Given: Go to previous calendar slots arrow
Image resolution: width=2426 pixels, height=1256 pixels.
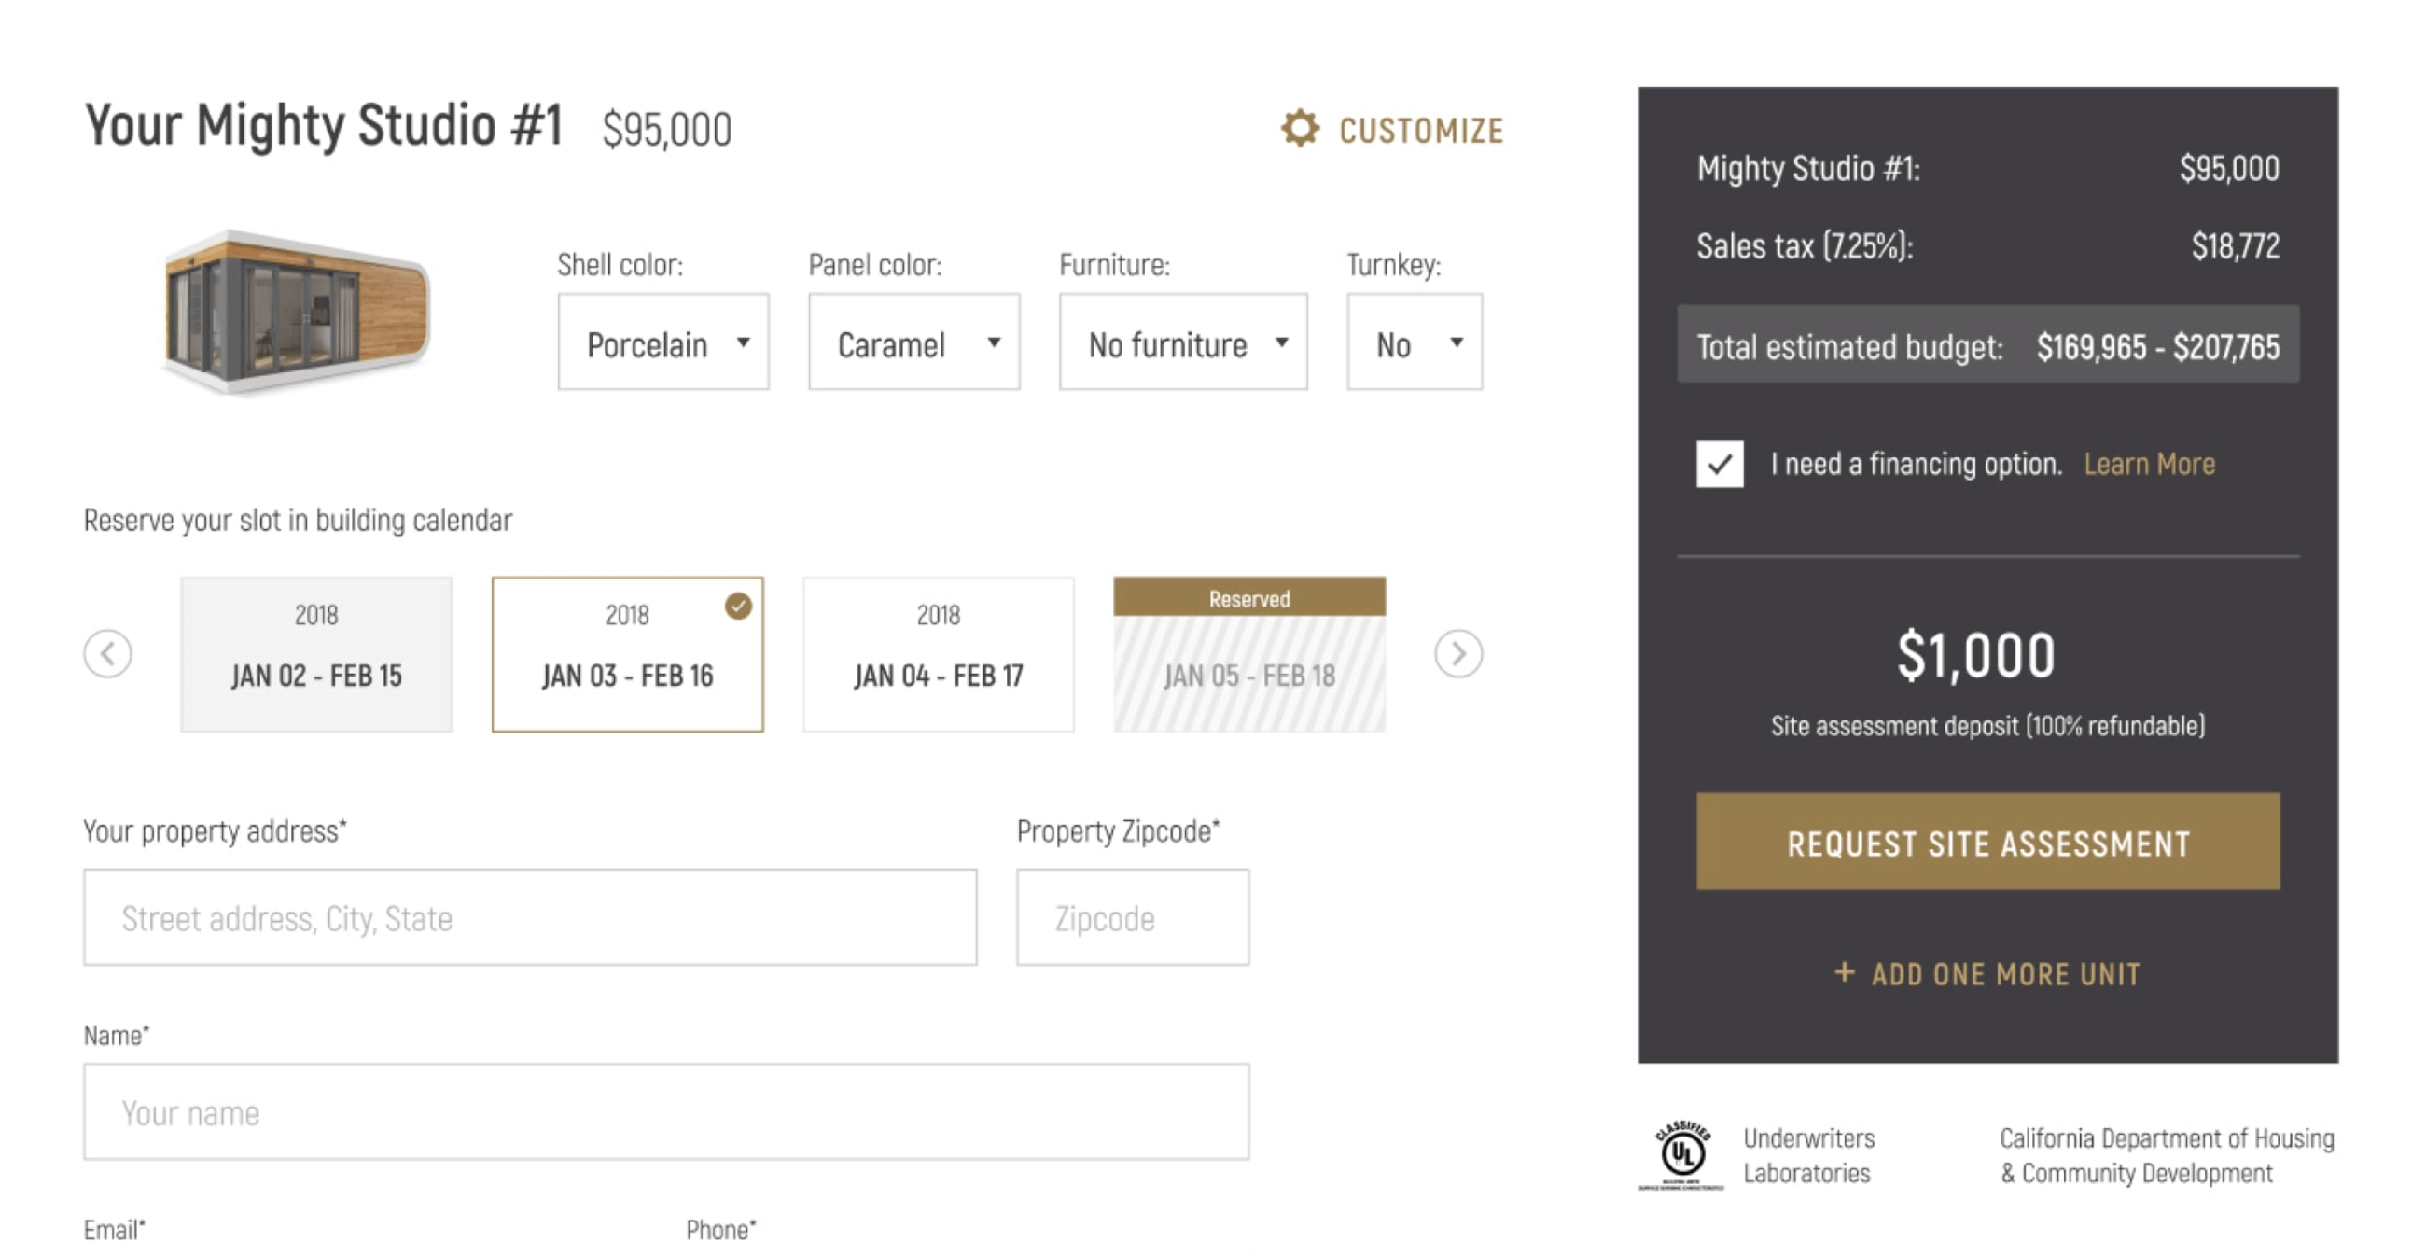Looking at the screenshot, I should [107, 653].
